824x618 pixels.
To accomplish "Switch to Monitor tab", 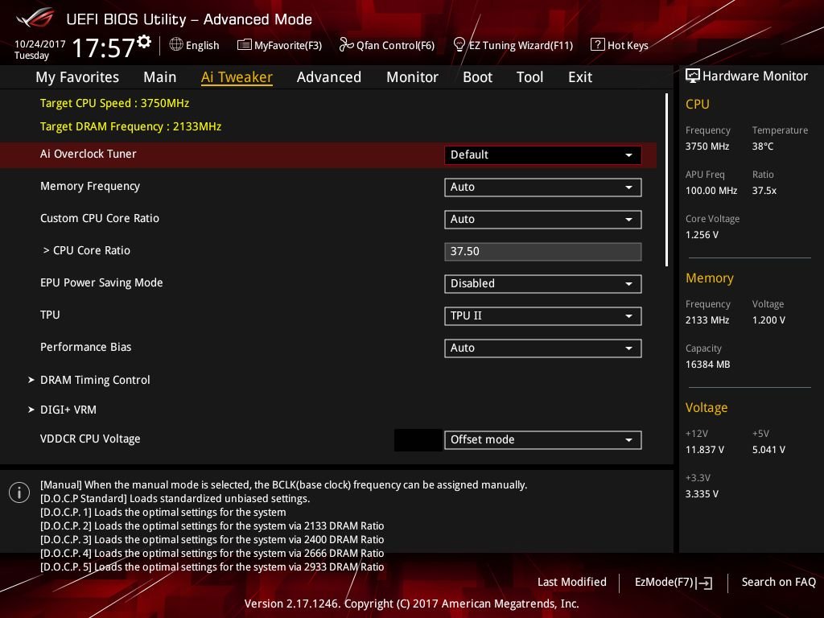I will (x=412, y=77).
